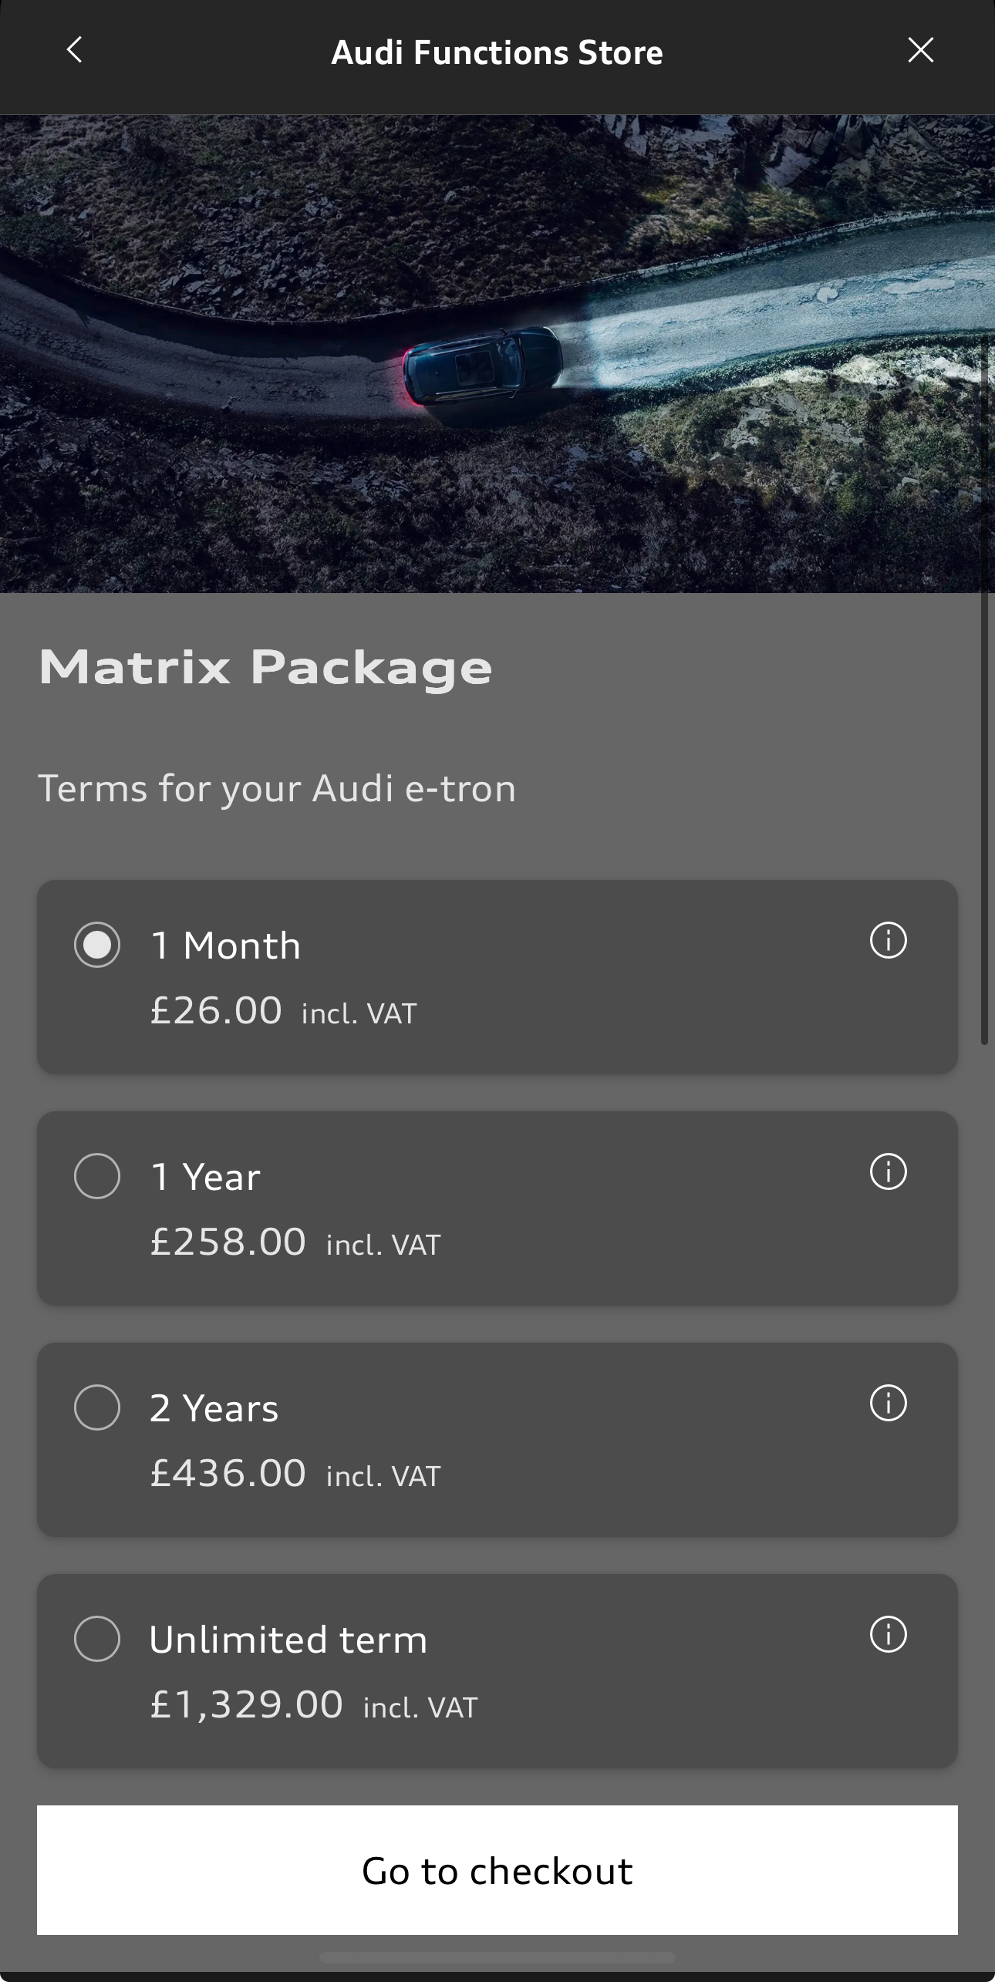This screenshot has width=995, height=1982.
Task: Tap the £1,329.00 incl. VAT price
Action: tap(313, 1705)
